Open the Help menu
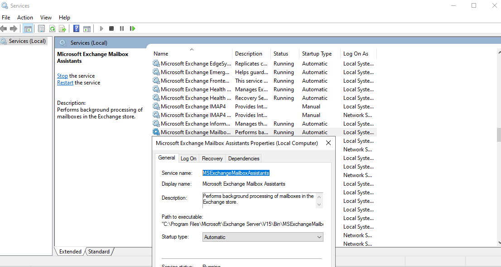501x267 pixels. pos(64,18)
